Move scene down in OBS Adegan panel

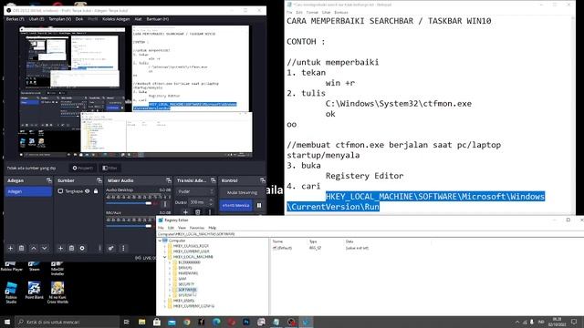(45, 248)
